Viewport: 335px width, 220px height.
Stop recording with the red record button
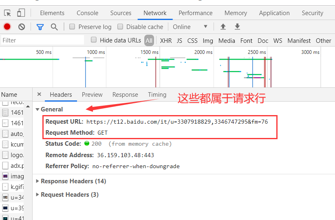(7, 27)
